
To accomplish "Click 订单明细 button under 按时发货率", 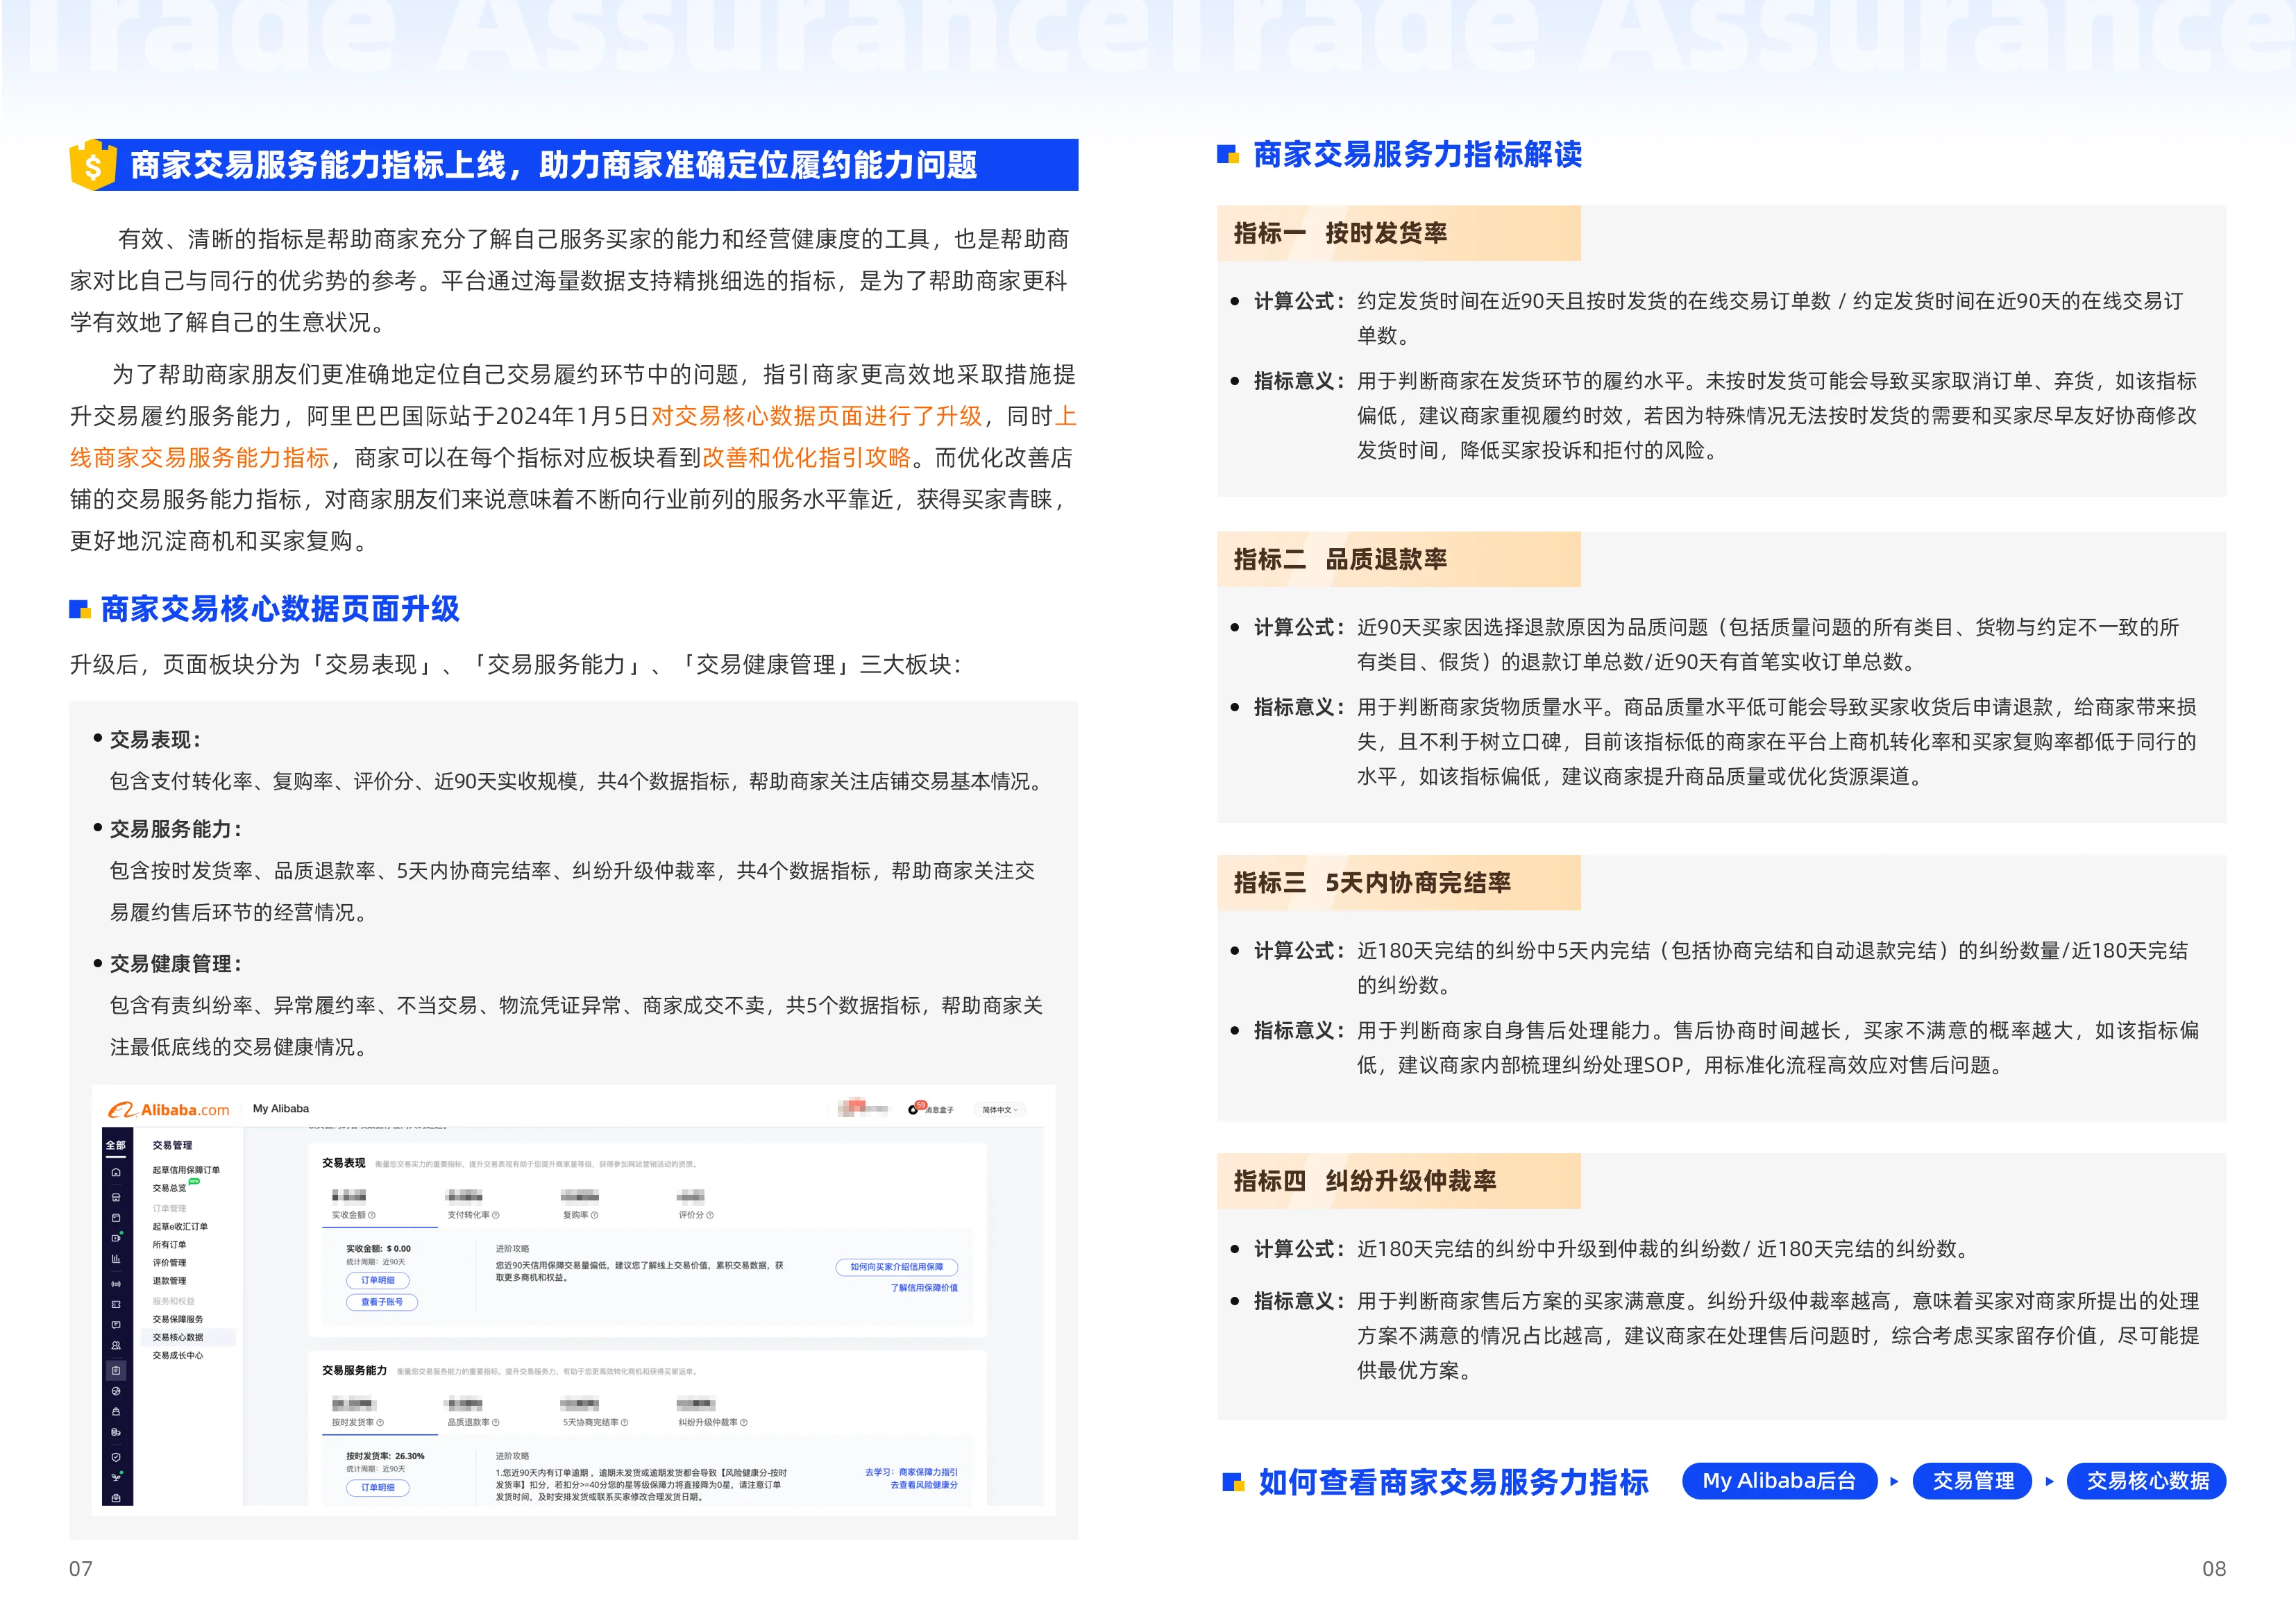I will pyautogui.click(x=378, y=1488).
